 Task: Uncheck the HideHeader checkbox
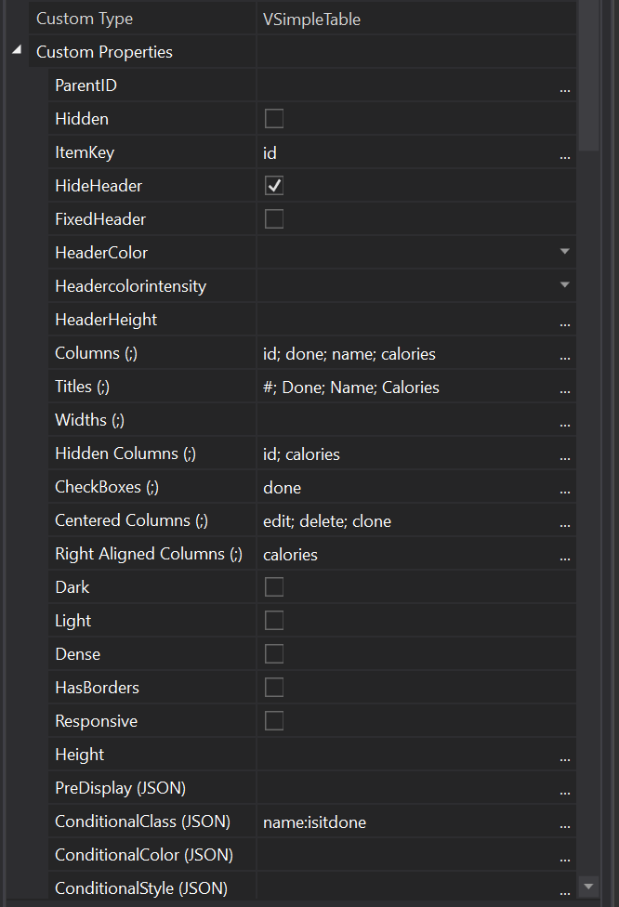[x=274, y=186]
